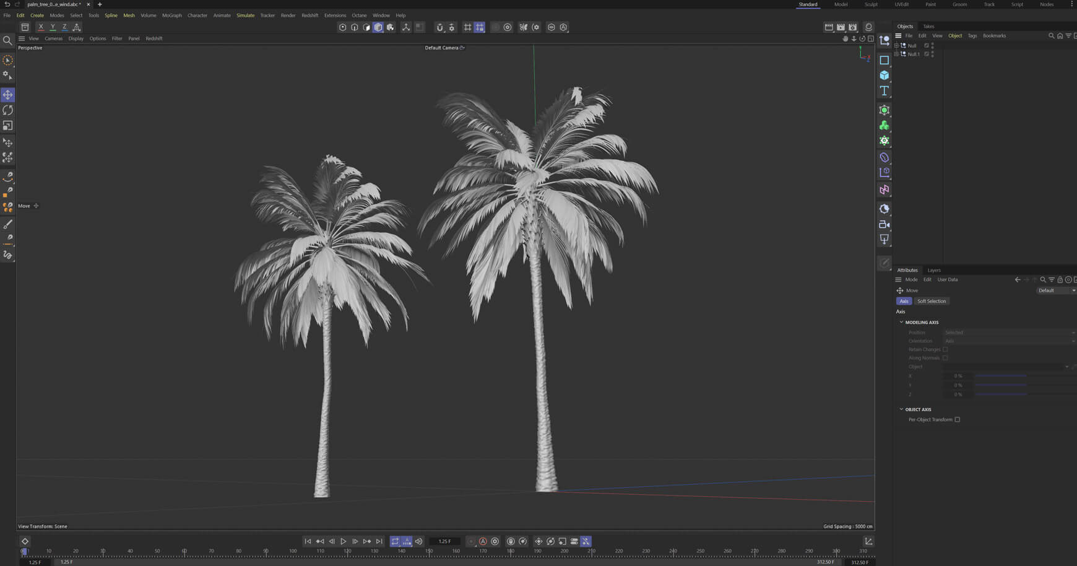Switch to the Sculpt layout
This screenshot has height=566, width=1077.
click(x=871, y=4)
